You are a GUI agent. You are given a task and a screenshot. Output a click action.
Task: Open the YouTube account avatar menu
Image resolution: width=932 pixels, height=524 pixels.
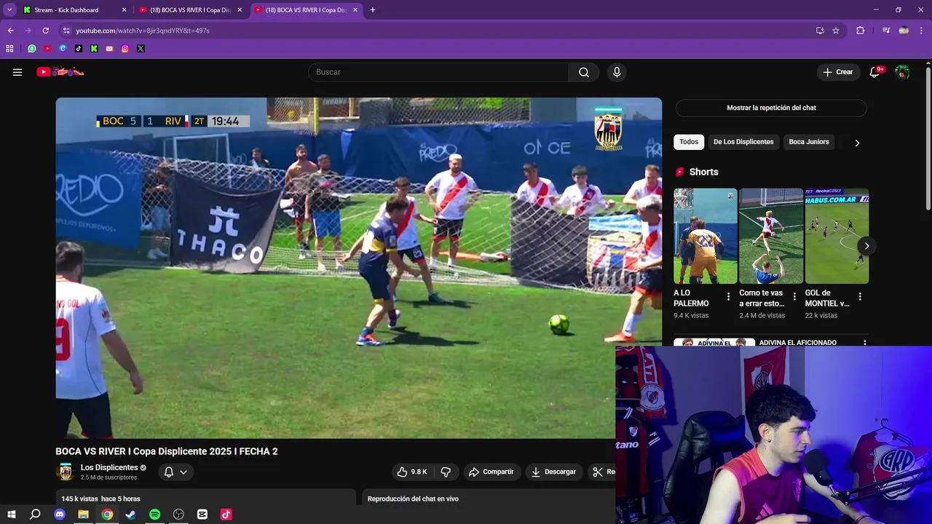902,72
